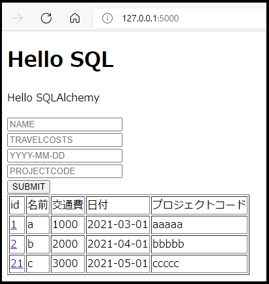Focus the address bar showing 127.0.0.1:5000

(x=180, y=18)
